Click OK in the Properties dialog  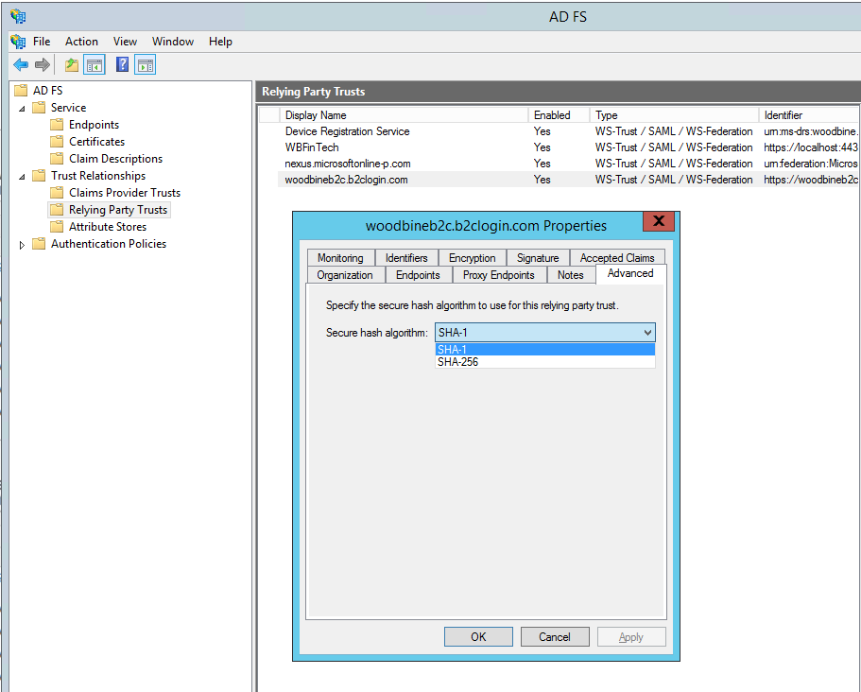(478, 636)
